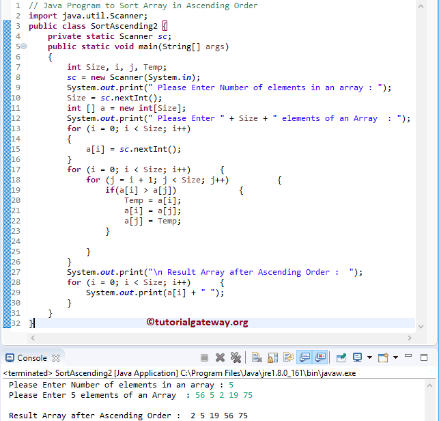Click the entered value '5' in console output
439x421 pixels.
(x=231, y=385)
